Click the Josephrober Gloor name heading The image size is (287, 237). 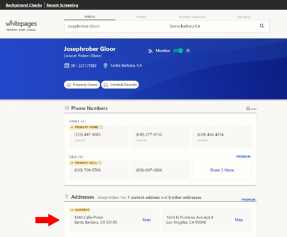[90, 49]
